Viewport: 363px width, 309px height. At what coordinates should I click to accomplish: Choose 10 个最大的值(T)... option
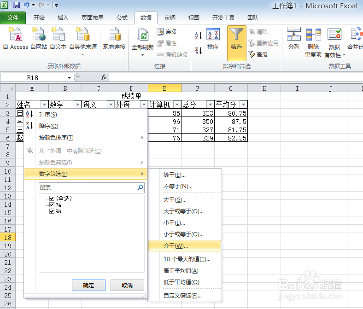tap(185, 259)
